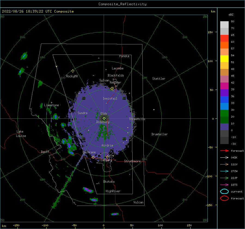Click the Composite_Reflectivity title
This screenshot has width=245, height=229.
click(122, 4)
